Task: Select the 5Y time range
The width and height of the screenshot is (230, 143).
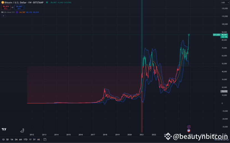Action: coord(34,139)
